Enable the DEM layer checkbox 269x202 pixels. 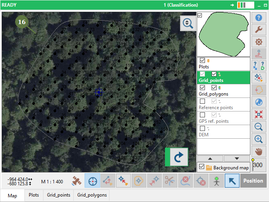tap(202, 129)
